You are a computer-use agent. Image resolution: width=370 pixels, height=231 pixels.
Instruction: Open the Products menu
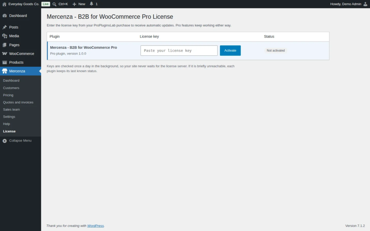(x=16, y=62)
